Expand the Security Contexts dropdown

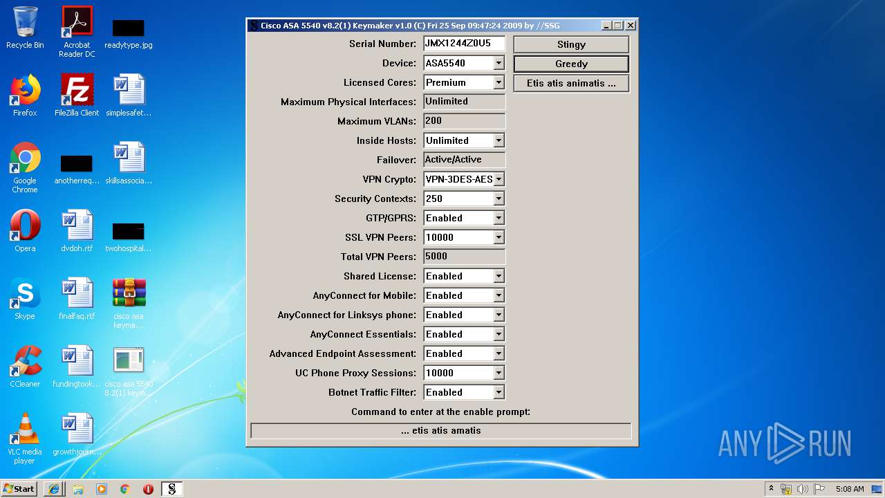[499, 199]
